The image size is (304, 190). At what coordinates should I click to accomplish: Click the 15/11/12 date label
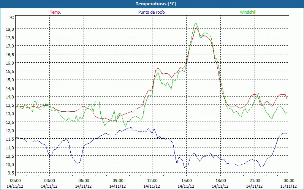(288, 186)
